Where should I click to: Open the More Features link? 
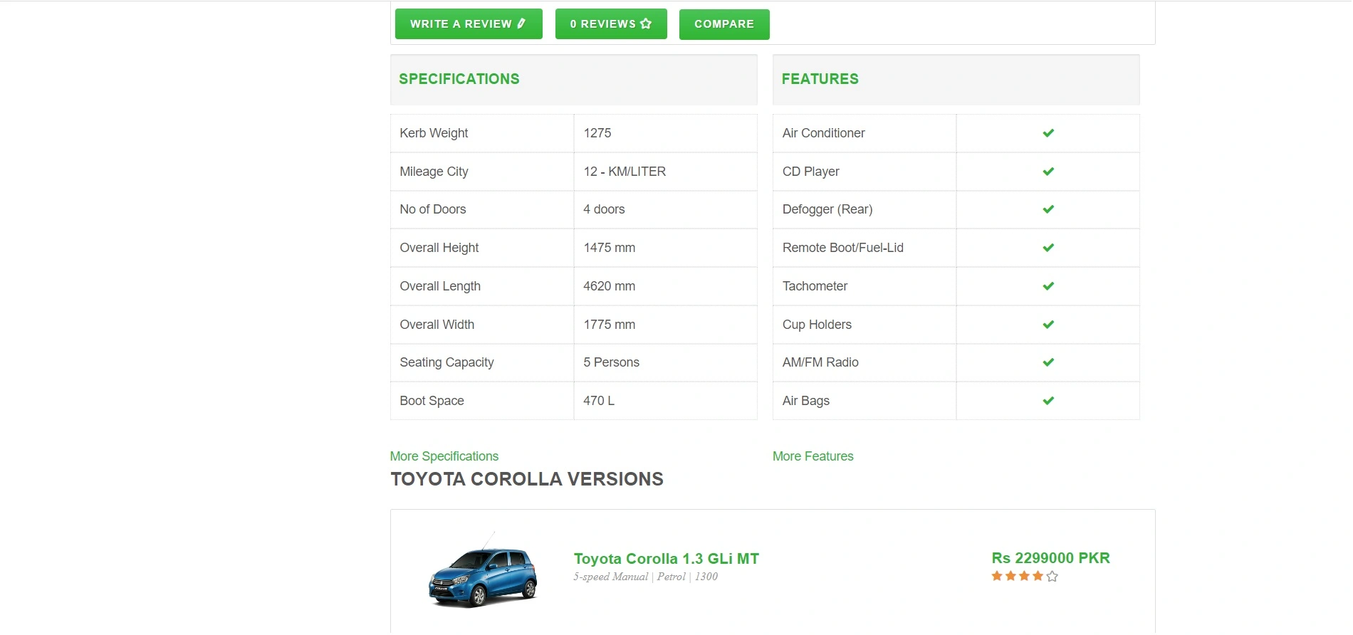813,456
